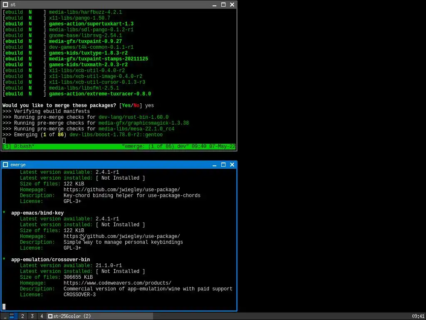The image size is (426, 320).
Task: Click dev-libs/boost-1.78.0-r2::gentoo emerging line
Action: tap(116, 135)
